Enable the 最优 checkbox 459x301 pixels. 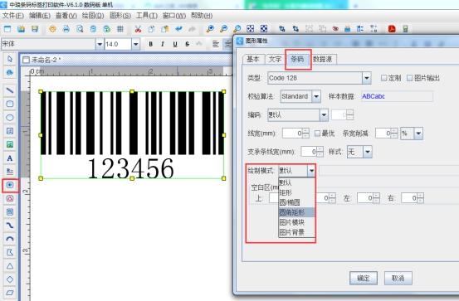pos(317,134)
